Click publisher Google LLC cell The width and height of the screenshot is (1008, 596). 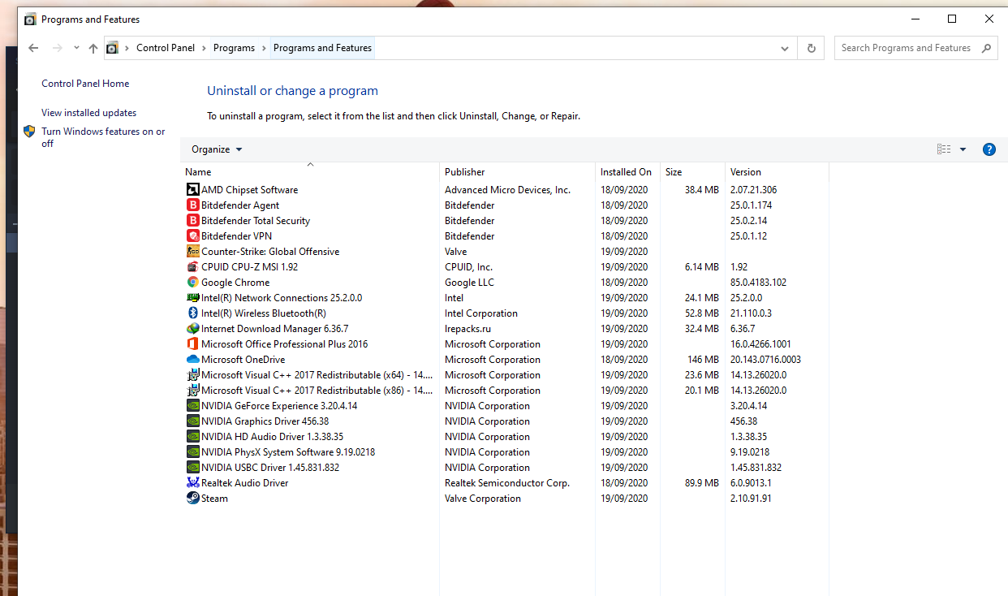[469, 283]
